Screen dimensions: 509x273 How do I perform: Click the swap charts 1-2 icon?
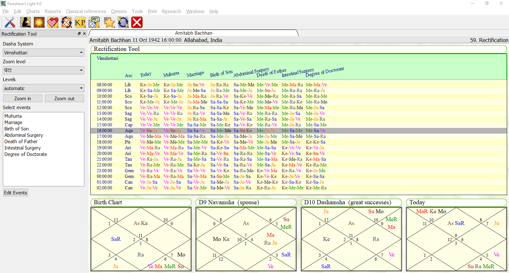click(x=123, y=22)
